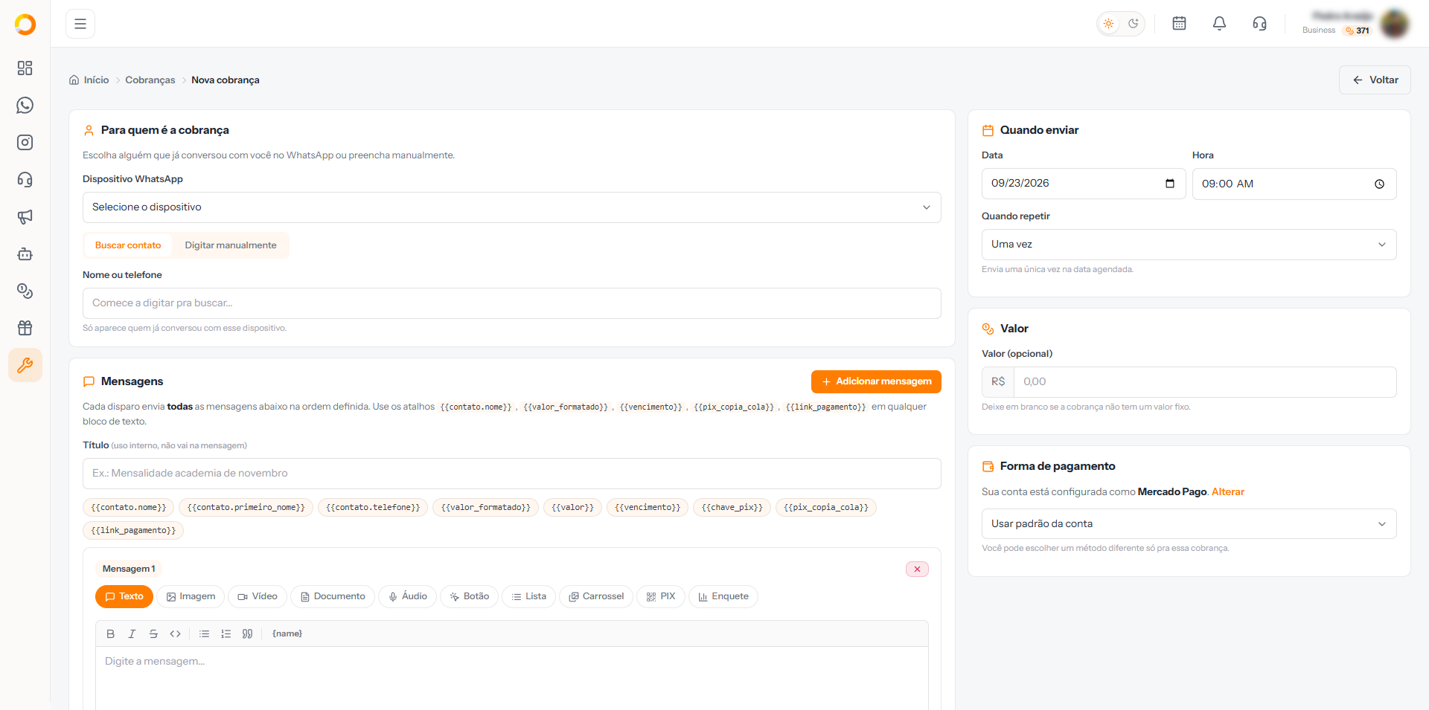Expand the Selecione o dispositivo dropdown
This screenshot has width=1429, height=710.
point(511,207)
